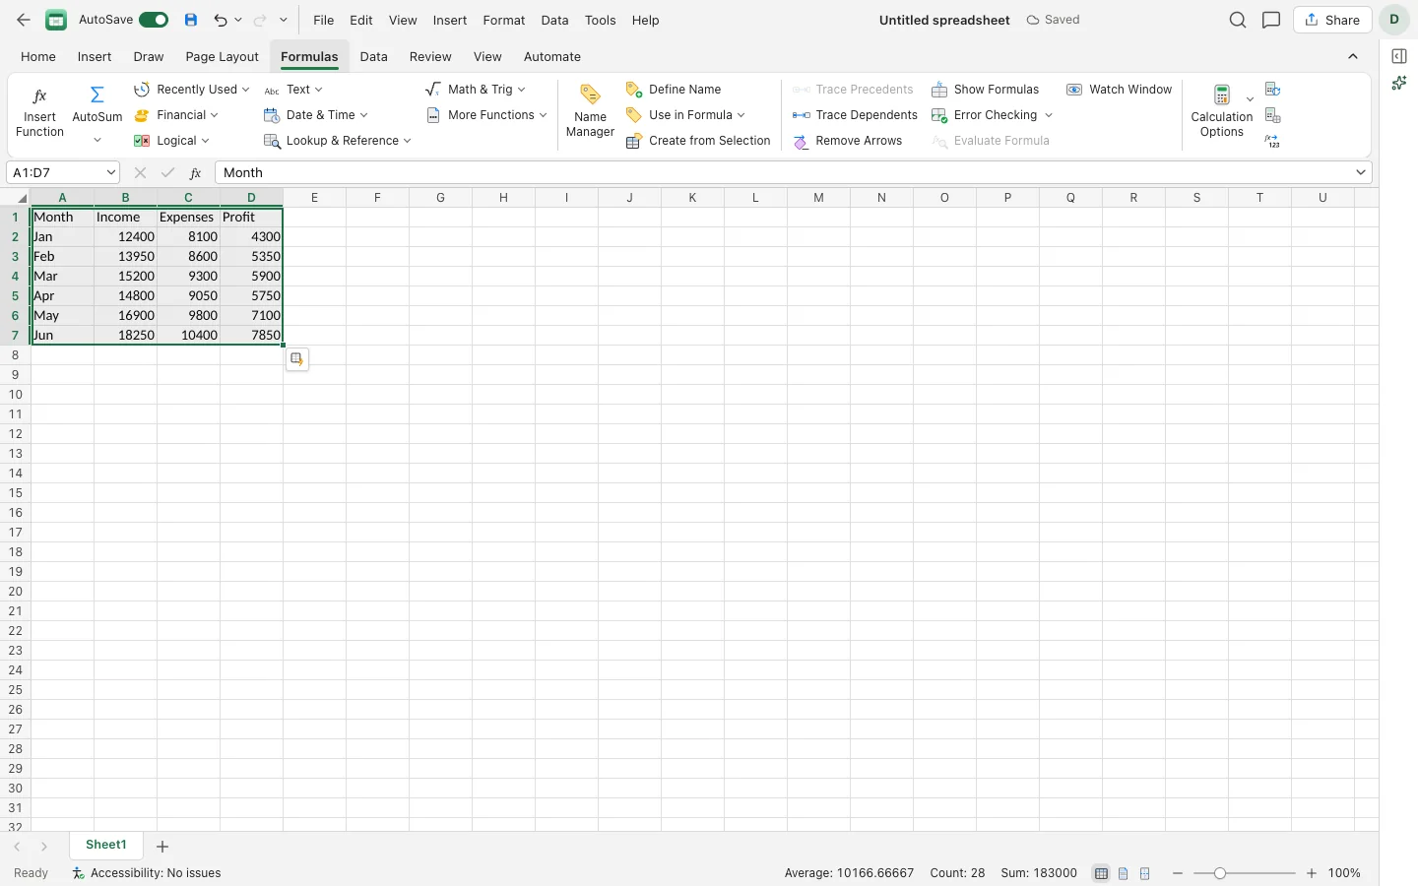Add a new sheet with plus button
The image size is (1418, 886).
[x=162, y=847]
